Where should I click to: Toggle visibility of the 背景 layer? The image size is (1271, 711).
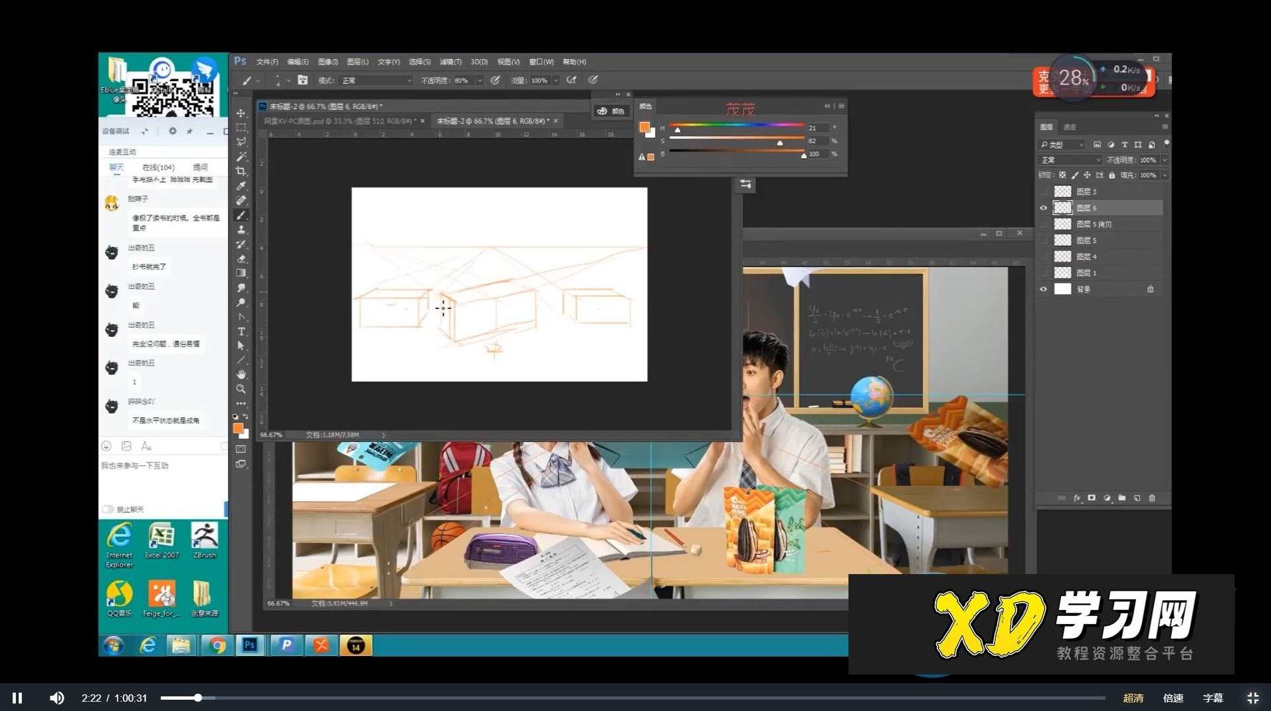tap(1043, 289)
